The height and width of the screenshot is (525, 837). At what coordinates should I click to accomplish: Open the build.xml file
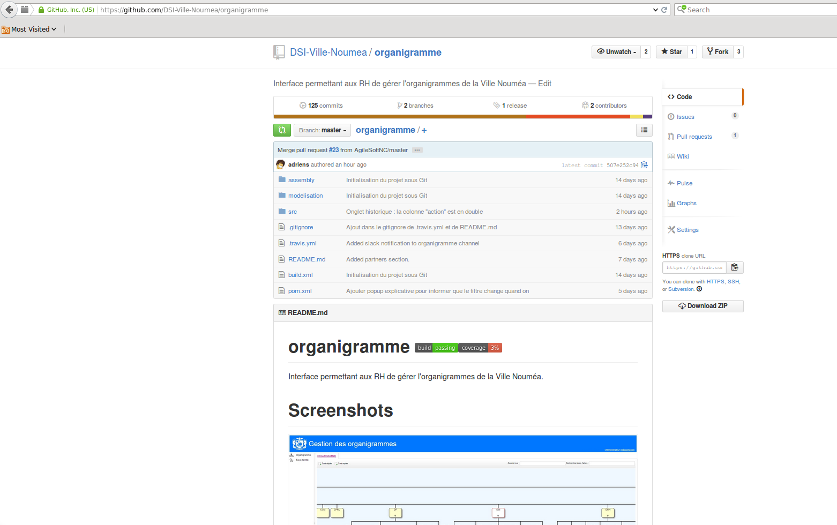click(x=301, y=275)
